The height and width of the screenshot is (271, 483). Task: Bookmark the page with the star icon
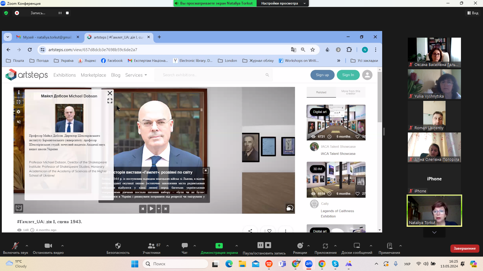pyautogui.click(x=313, y=50)
